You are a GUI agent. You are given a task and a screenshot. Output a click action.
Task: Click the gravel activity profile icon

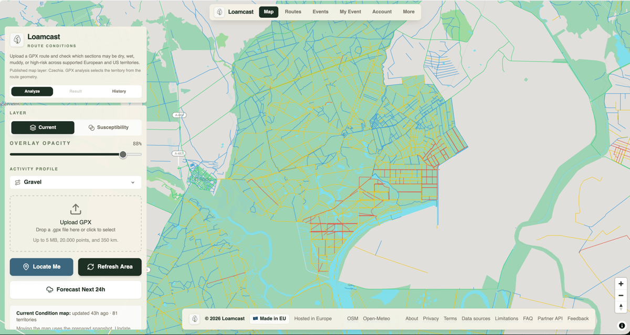pos(18,182)
